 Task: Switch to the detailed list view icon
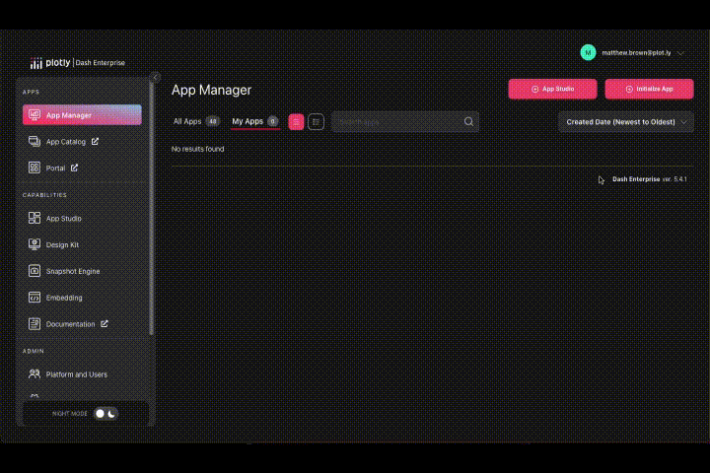click(x=317, y=122)
